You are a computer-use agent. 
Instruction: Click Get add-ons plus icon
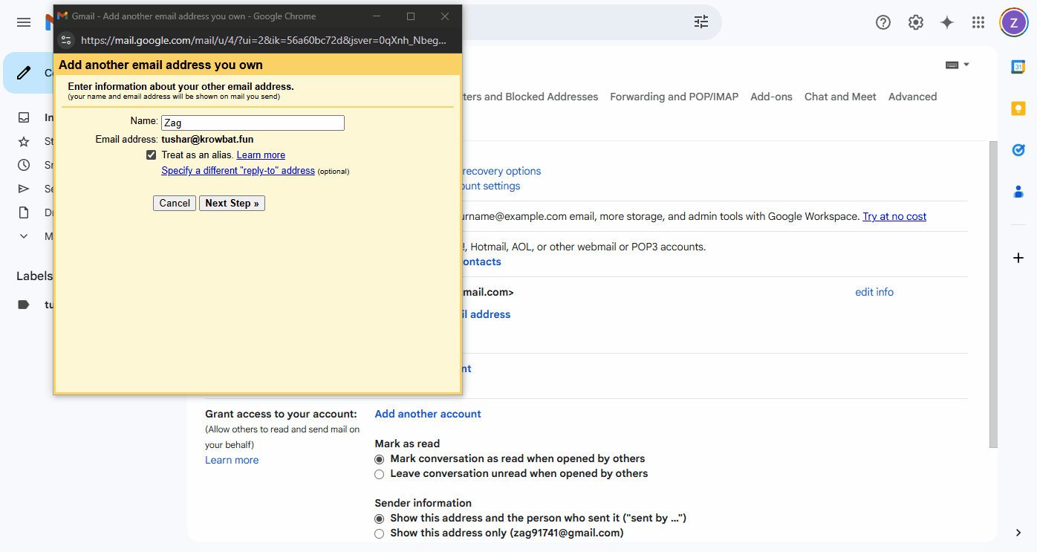pos(1018,258)
